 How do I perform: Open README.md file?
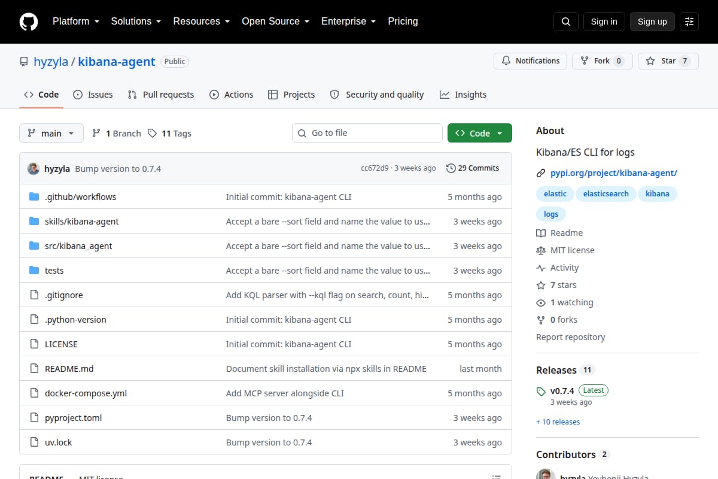(x=69, y=369)
